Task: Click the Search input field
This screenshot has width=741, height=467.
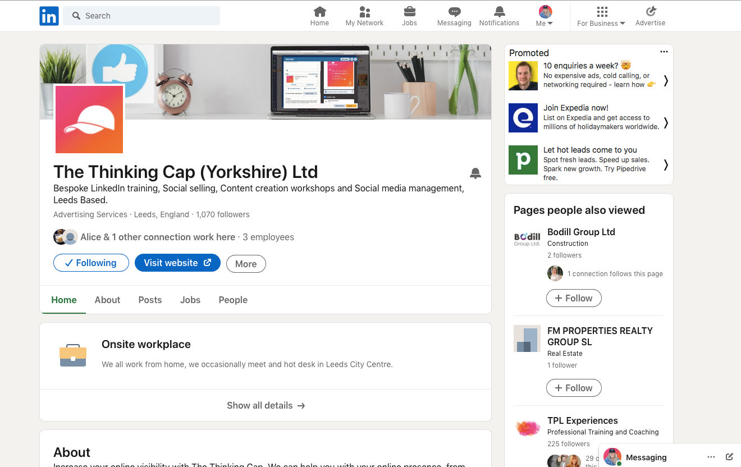Action: (x=141, y=16)
